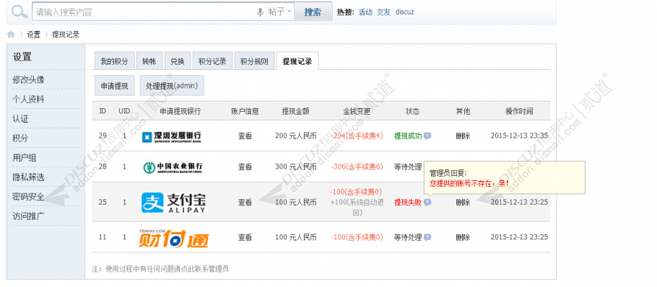Select the 提现记录 tab
Screen dimensions: 657x287
point(297,61)
